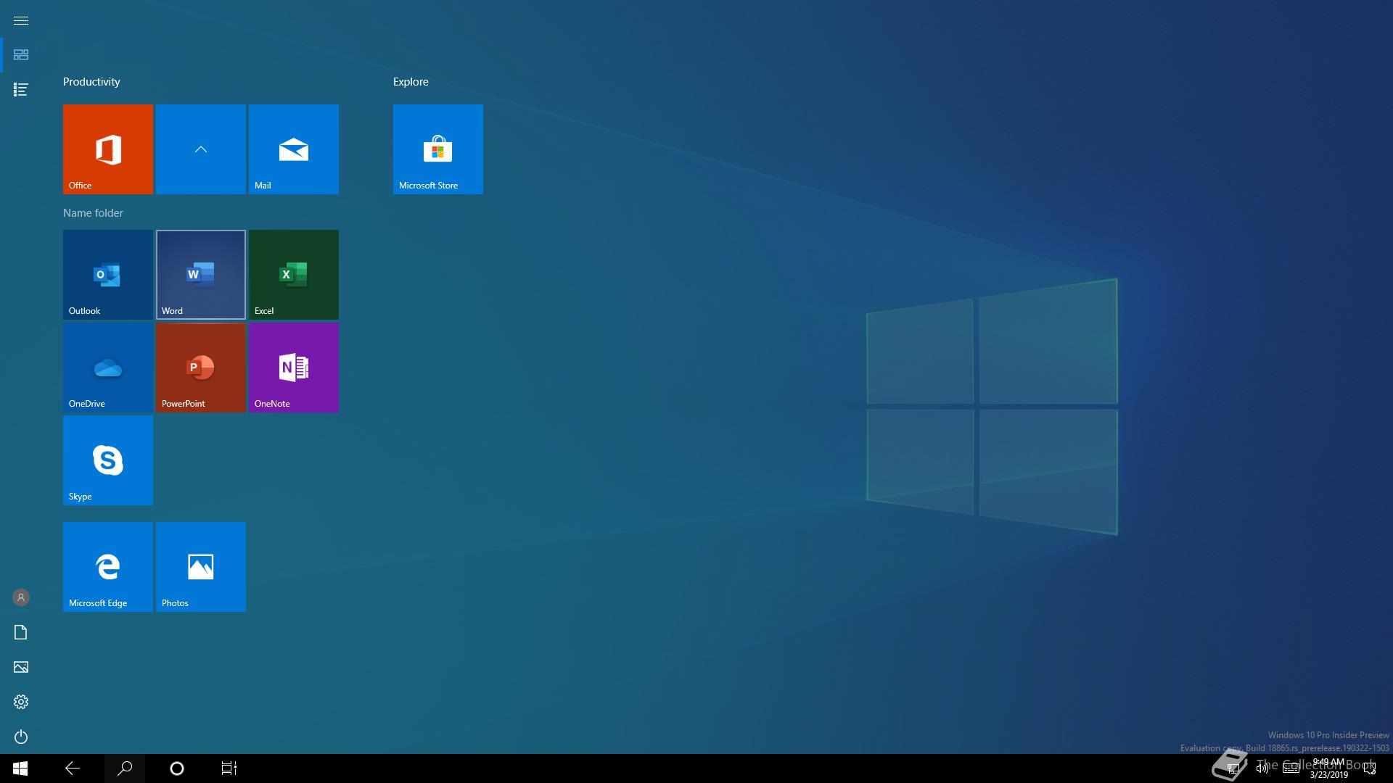Screen dimensions: 1393x783
Task: Collapse the folder with the up chevron tile
Action: pos(201,149)
